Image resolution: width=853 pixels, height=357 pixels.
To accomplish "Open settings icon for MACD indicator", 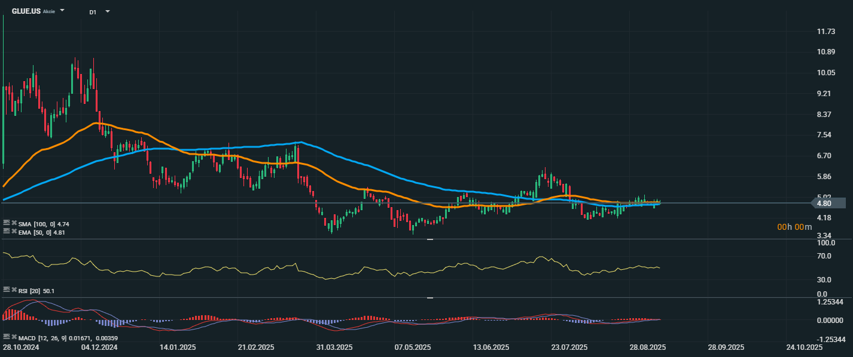I will 7,337.
